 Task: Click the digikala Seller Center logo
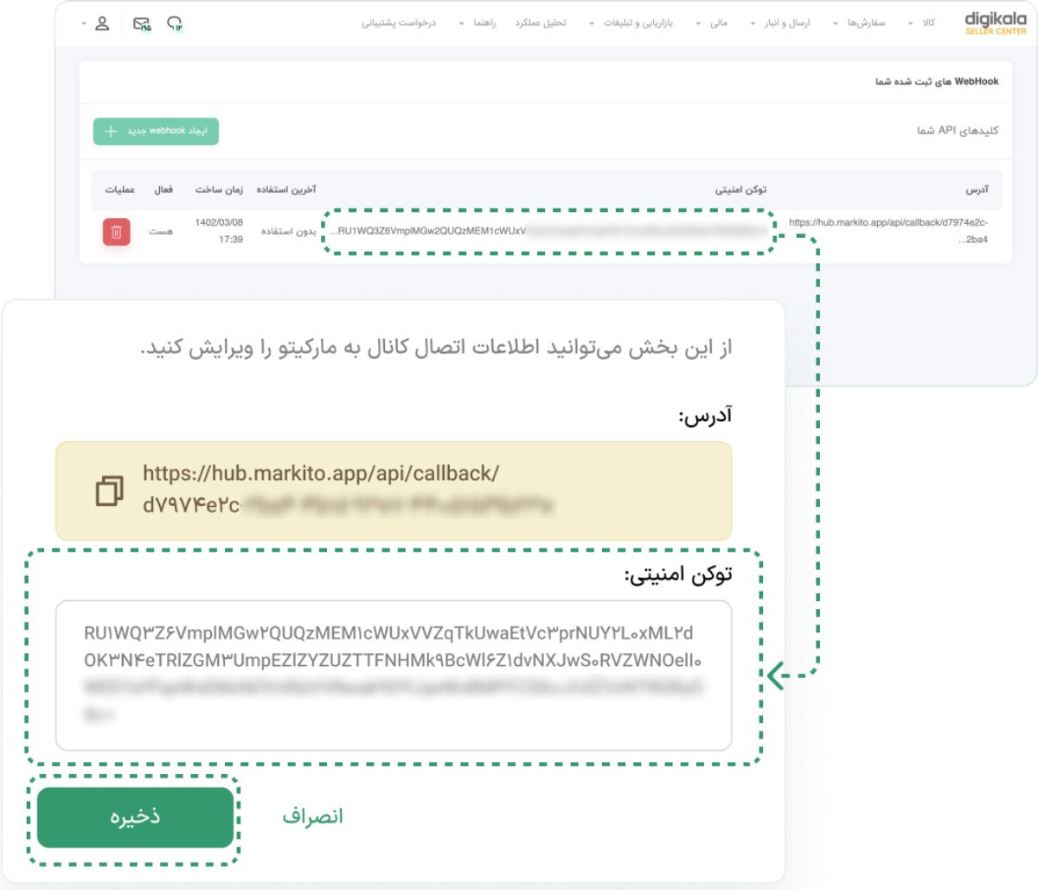coord(996,23)
